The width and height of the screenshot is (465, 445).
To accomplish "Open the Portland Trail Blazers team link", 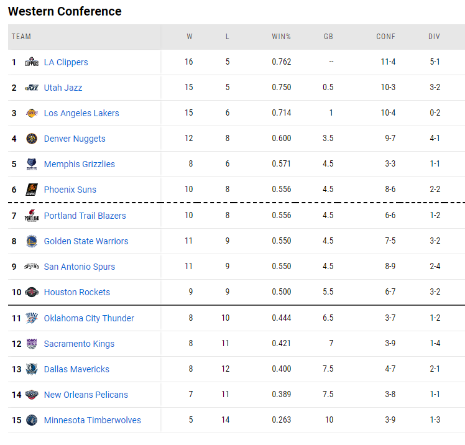I will [x=85, y=216].
